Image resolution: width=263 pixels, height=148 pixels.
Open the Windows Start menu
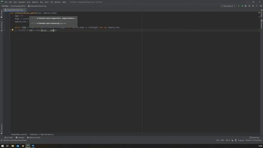(x=2, y=146)
